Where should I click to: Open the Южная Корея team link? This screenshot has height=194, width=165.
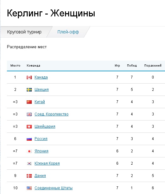47,163
